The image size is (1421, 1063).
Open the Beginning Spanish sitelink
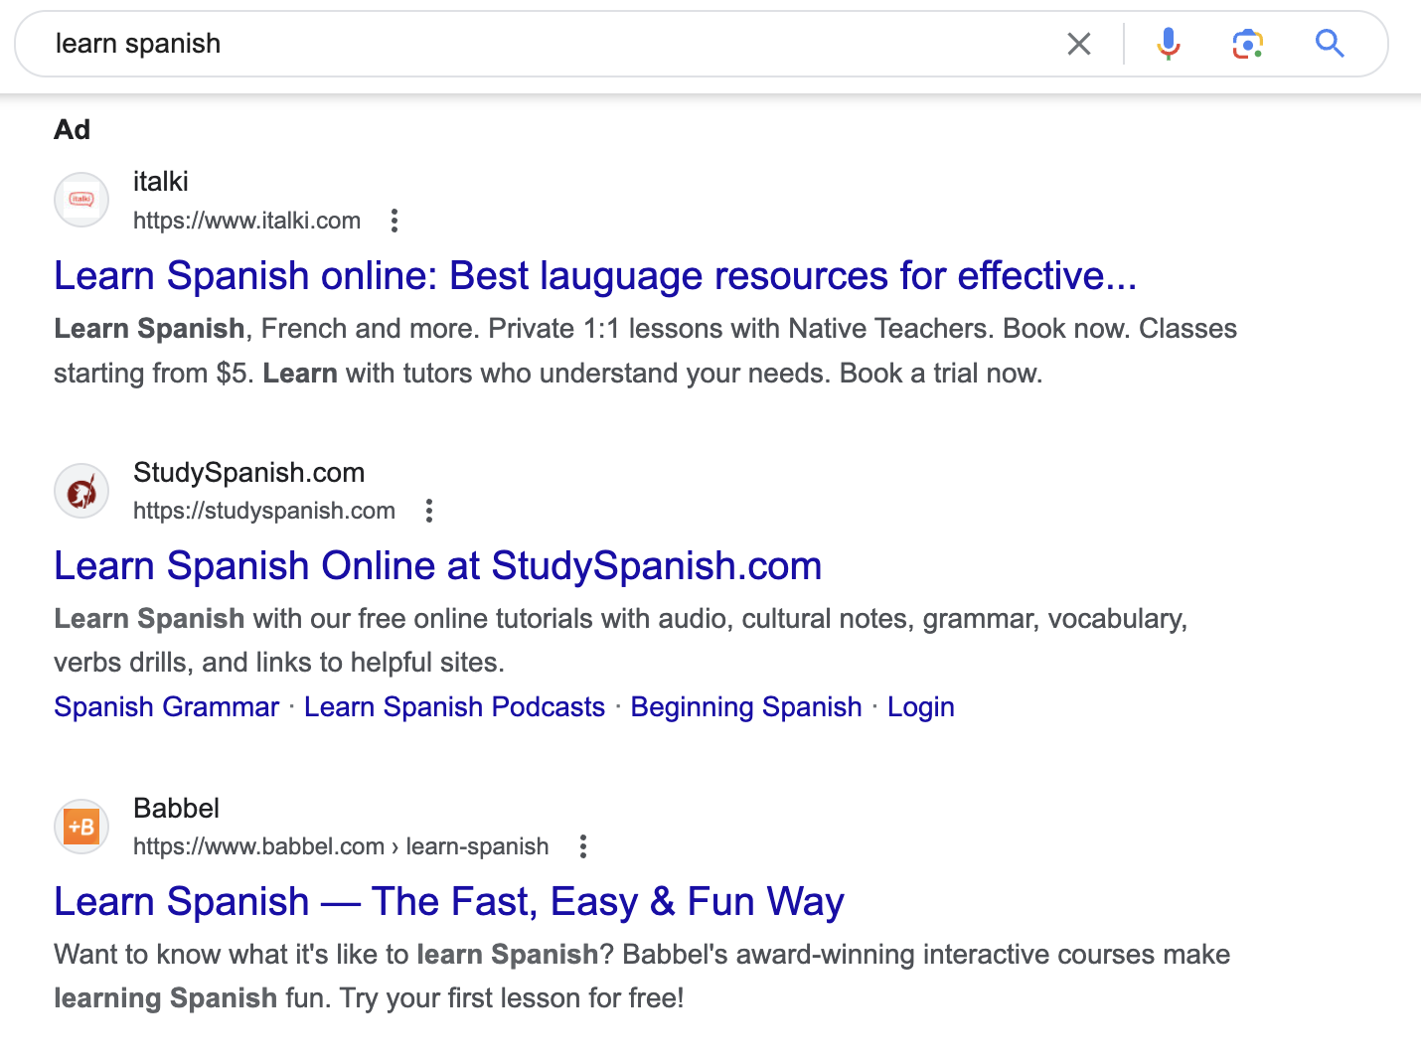click(746, 706)
